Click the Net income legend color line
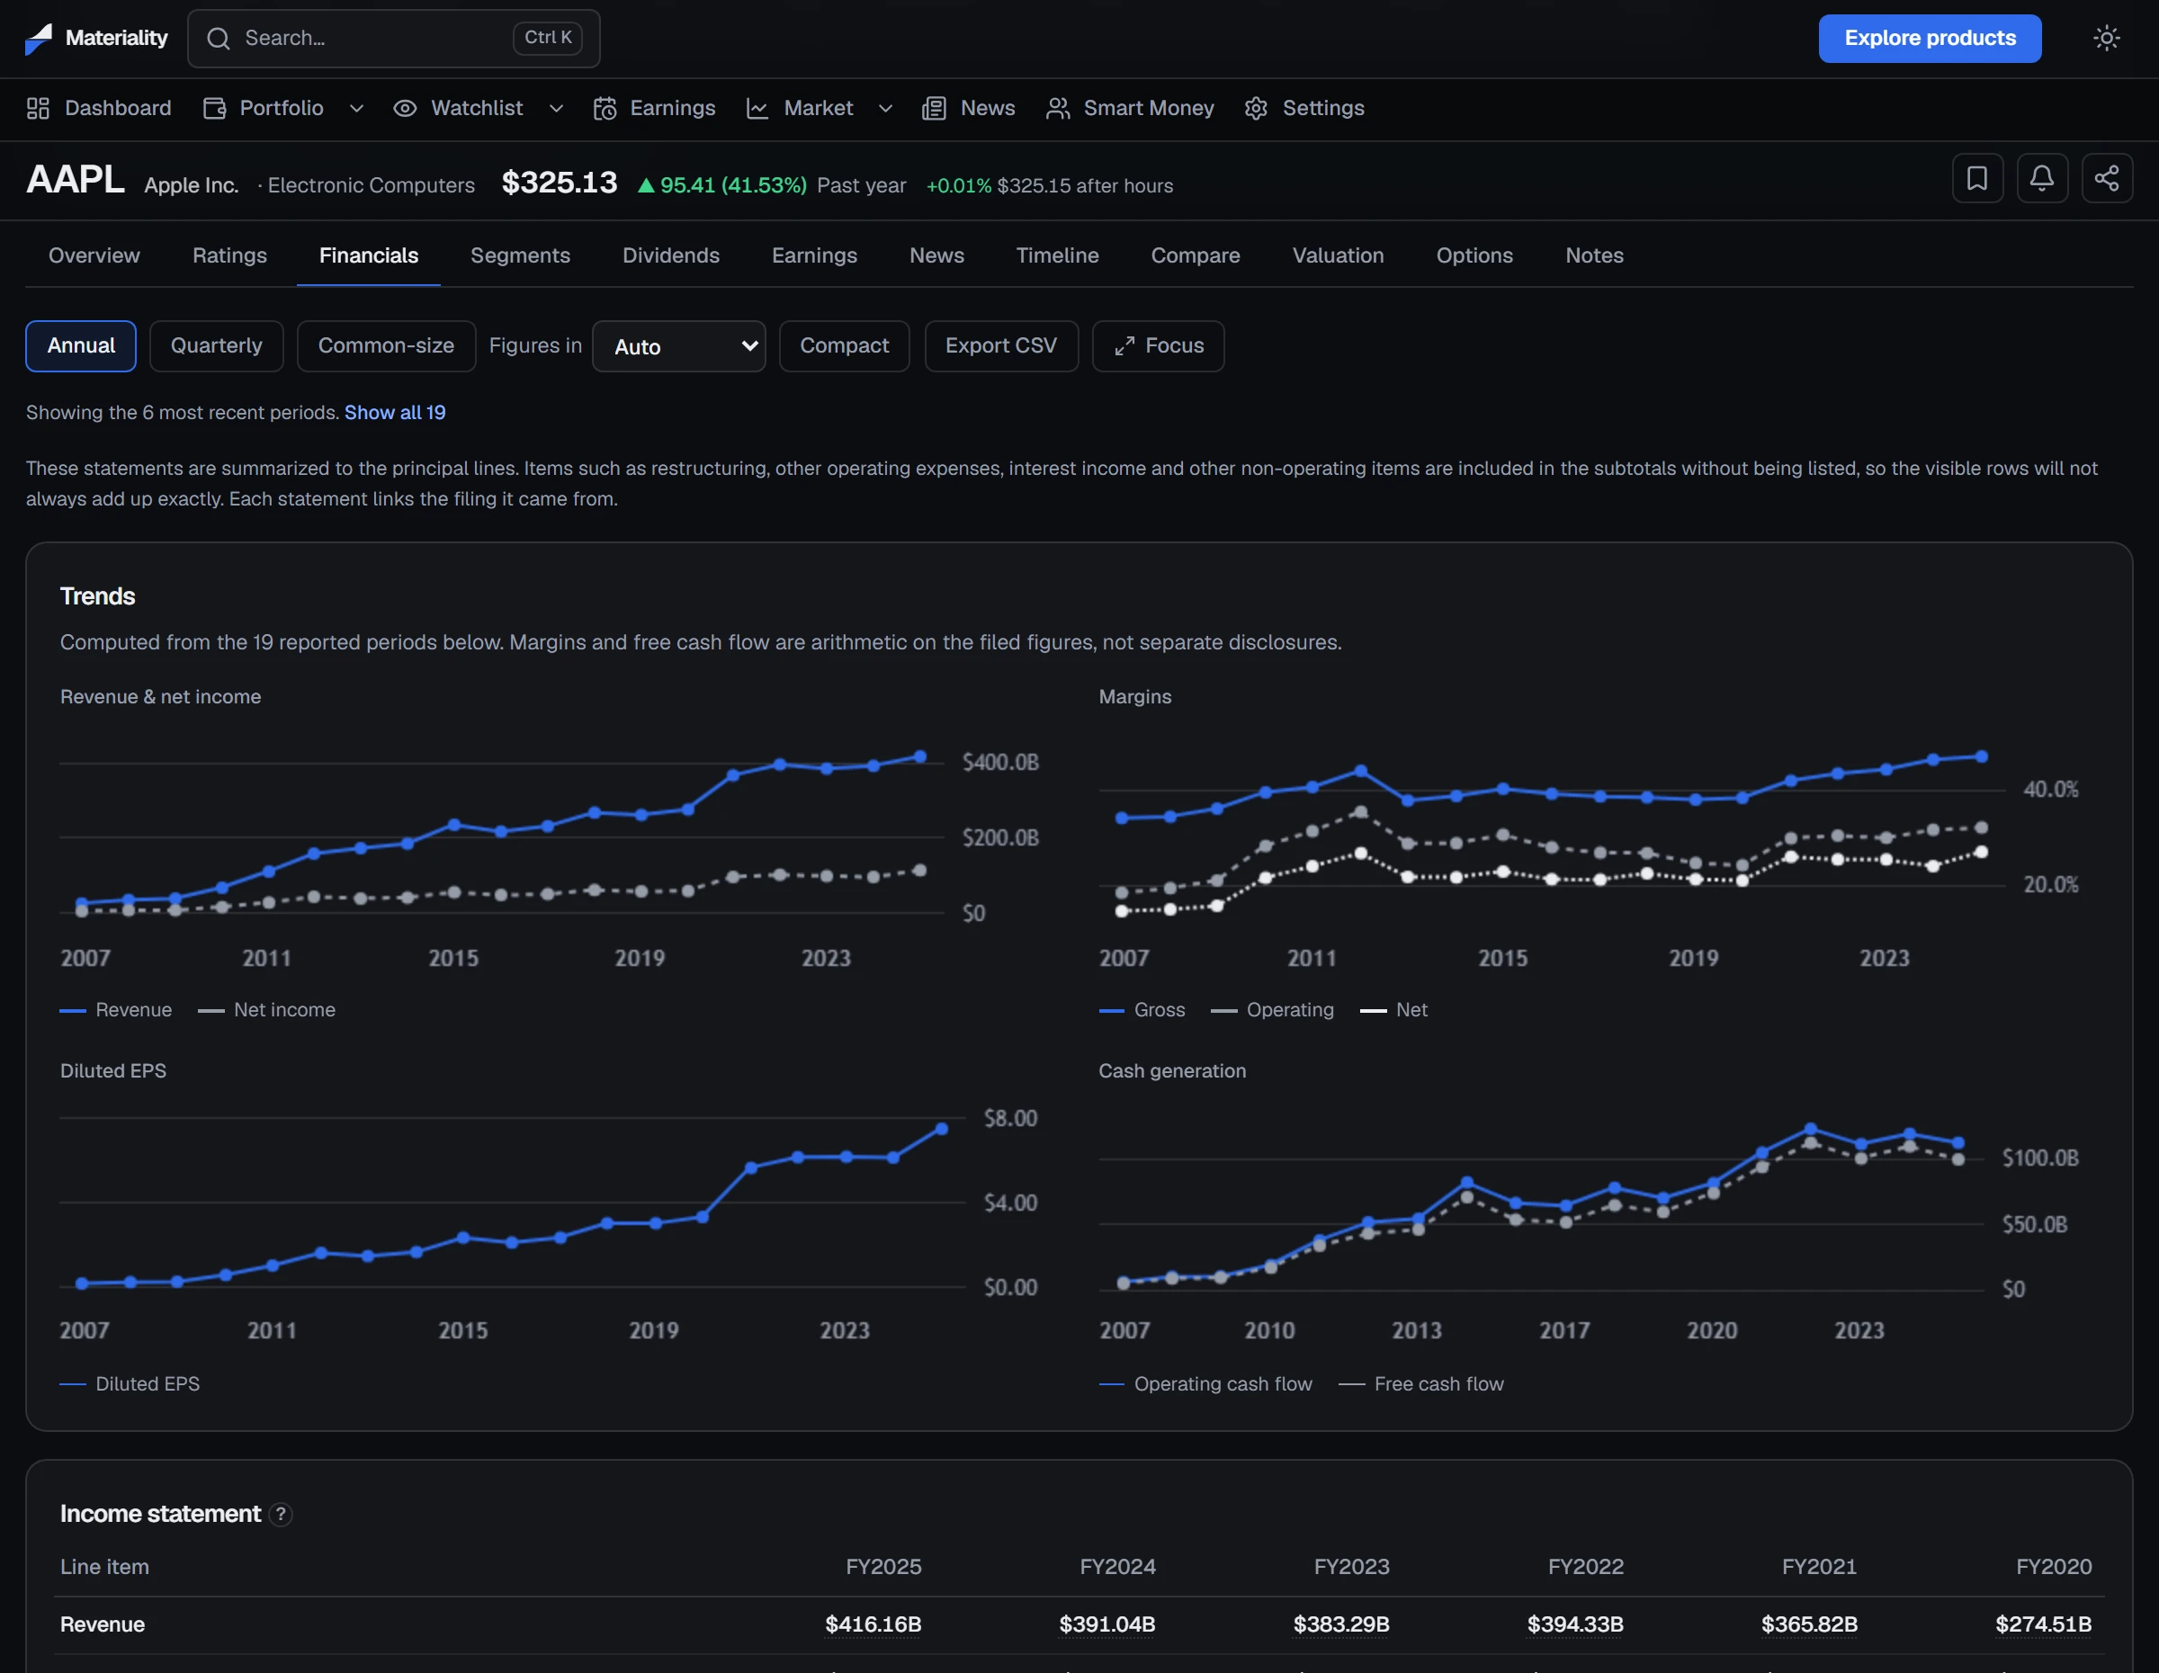This screenshot has width=2159, height=1673. [211, 1010]
